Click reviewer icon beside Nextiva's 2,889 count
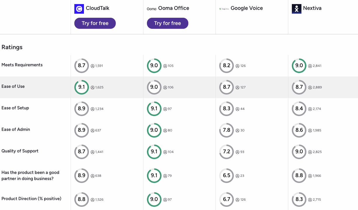The width and height of the screenshot is (358, 210). pos(310,87)
